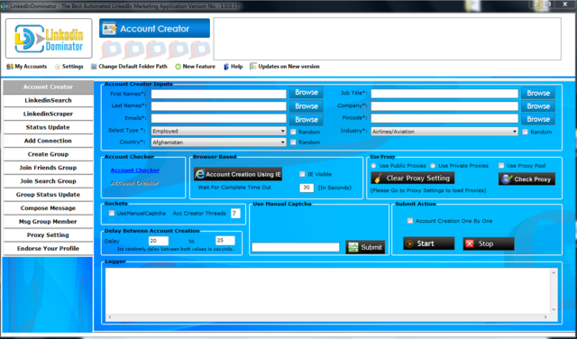This screenshot has width=577, height=339.
Task: Browse for Company file
Action: point(538,106)
